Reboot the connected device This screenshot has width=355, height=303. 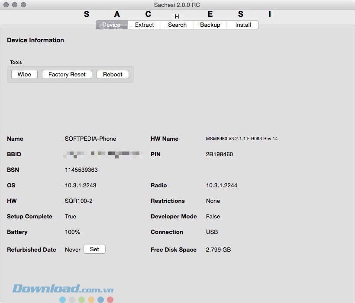(x=113, y=75)
